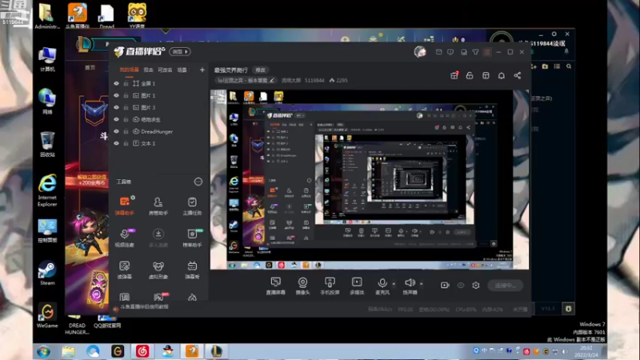
Task: Edit the lol云顶之弈 category selector
Action: [x=246, y=81]
